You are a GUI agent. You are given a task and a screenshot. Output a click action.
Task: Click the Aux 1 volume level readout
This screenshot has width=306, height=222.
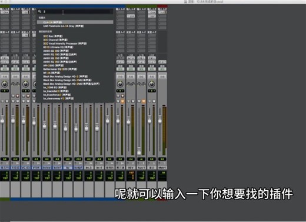pos(141,159)
